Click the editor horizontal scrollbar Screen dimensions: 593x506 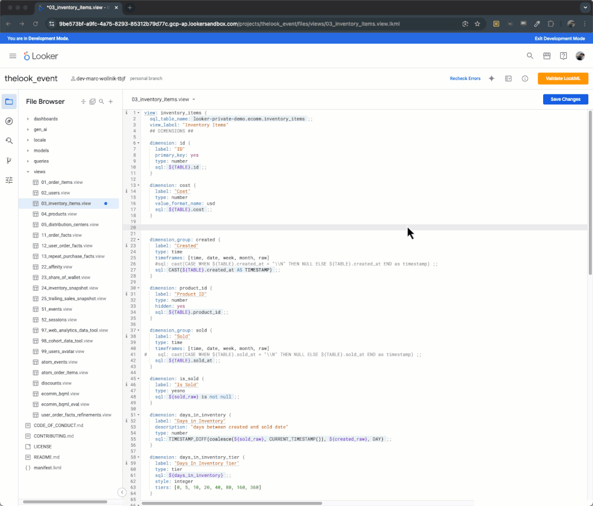click(x=232, y=504)
